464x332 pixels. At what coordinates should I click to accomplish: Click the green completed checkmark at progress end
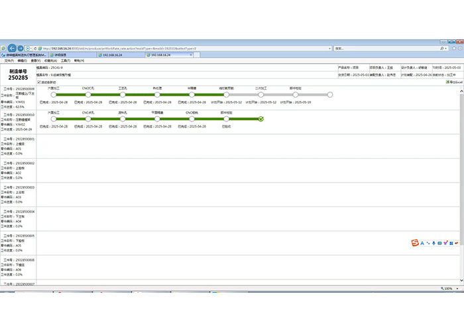pyautogui.click(x=261, y=119)
